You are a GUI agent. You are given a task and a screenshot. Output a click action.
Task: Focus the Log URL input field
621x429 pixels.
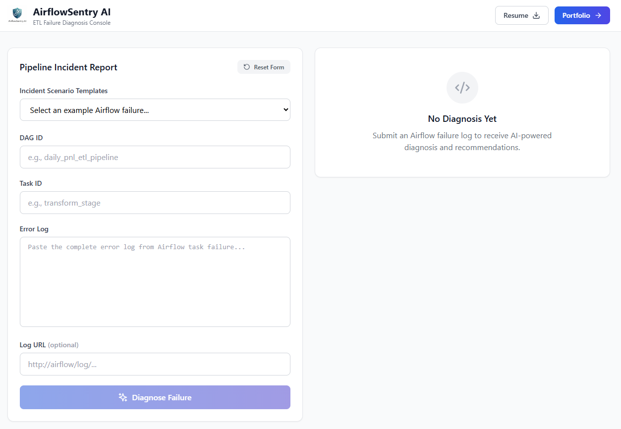[155, 364]
